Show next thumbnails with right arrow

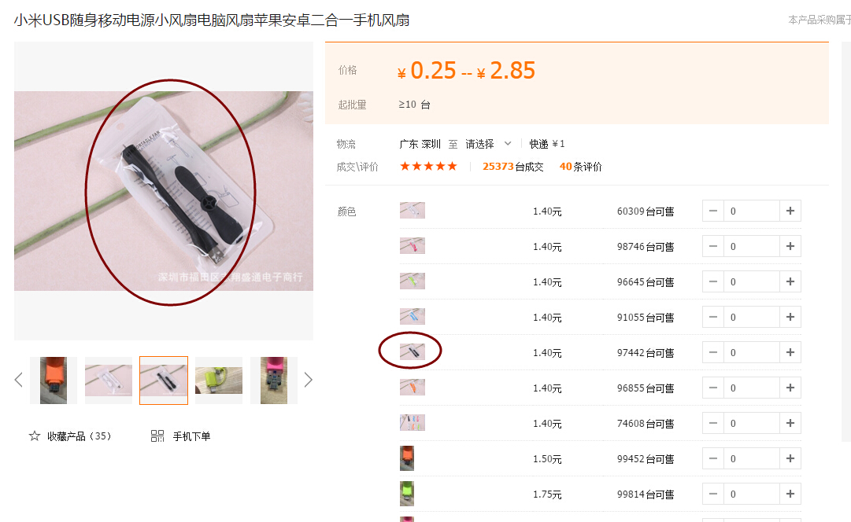[309, 380]
